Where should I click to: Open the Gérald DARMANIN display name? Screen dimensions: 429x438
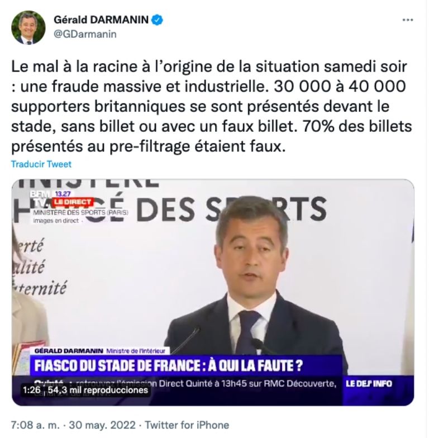(101, 20)
